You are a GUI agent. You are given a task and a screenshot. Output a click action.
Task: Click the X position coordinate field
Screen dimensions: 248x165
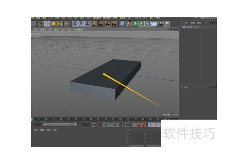click(x=136, y=134)
